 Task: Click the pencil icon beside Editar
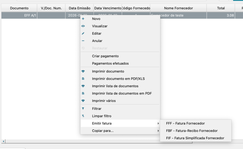[83, 33]
